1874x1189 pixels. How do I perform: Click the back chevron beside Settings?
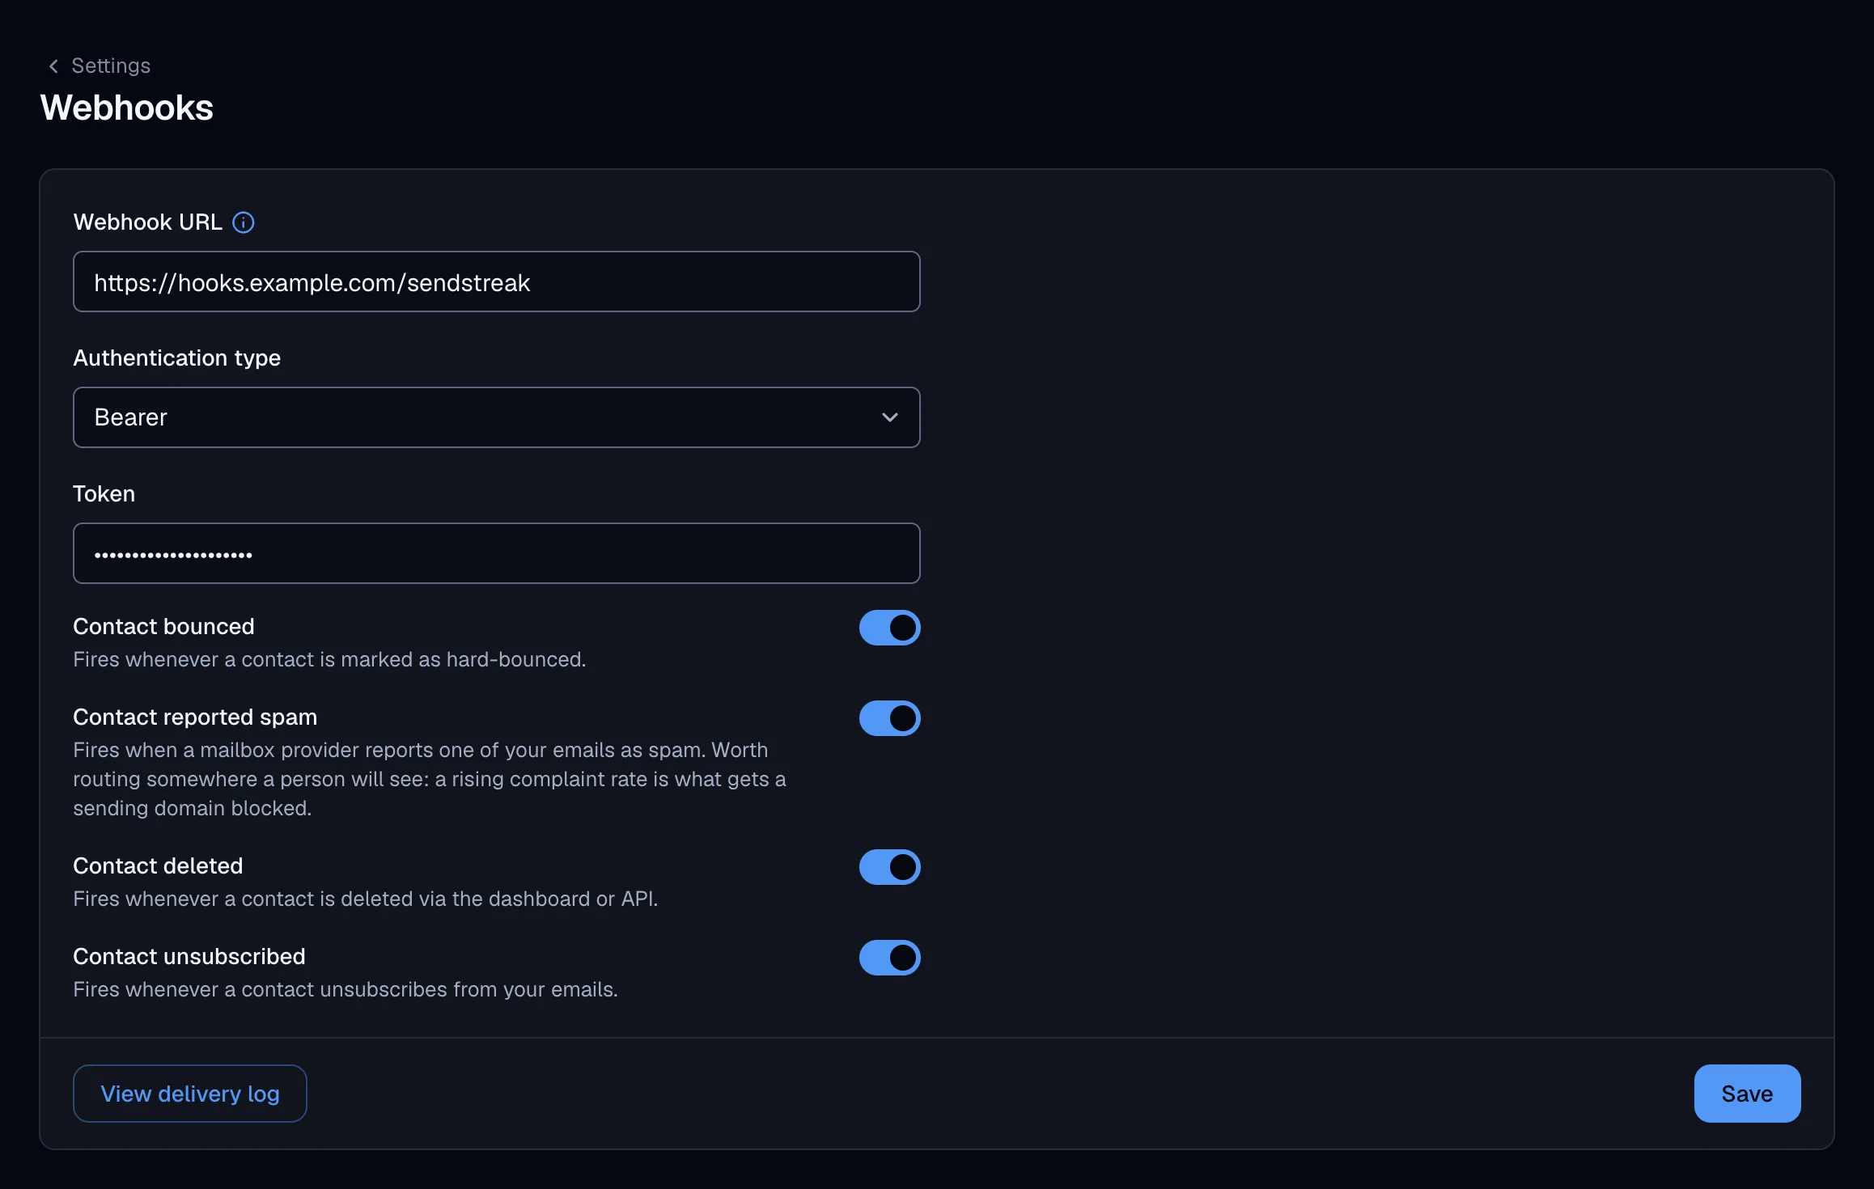pyautogui.click(x=53, y=66)
